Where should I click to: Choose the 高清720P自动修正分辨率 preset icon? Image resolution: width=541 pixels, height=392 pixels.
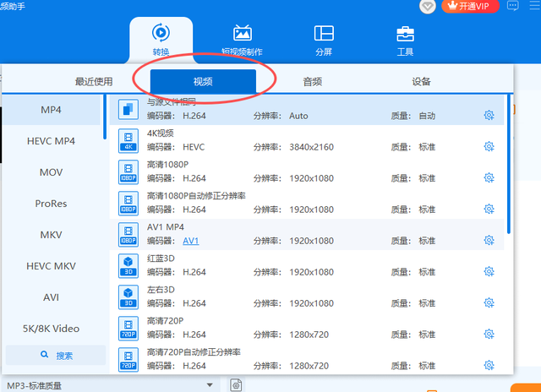pos(128,360)
